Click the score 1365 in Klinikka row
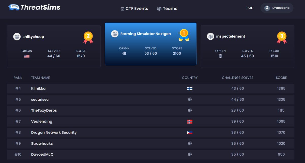The image size is (305, 163). click(281, 88)
